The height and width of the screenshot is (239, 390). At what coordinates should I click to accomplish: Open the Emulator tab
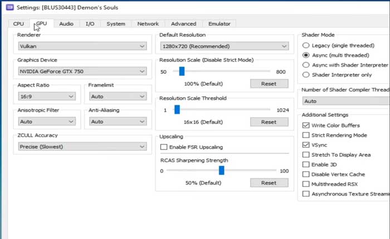click(x=220, y=24)
